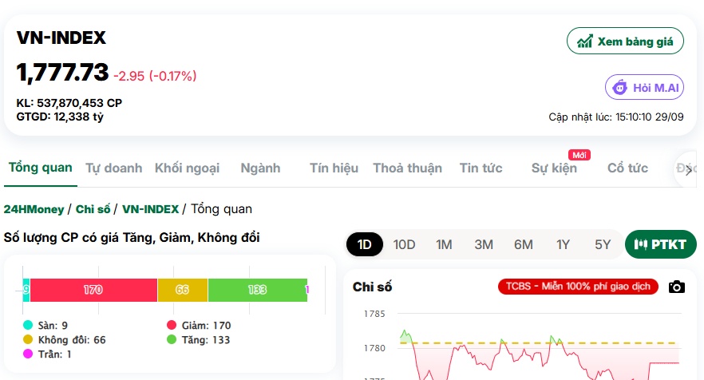Switch to the Tổng quan tab
Image resolution: width=704 pixels, height=380 pixels.
[41, 168]
